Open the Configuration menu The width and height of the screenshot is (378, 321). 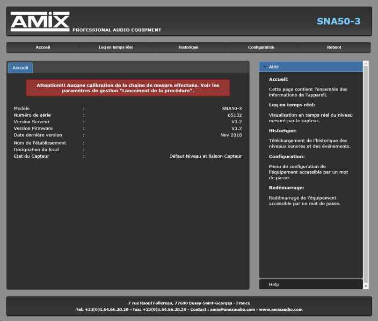tap(261, 48)
